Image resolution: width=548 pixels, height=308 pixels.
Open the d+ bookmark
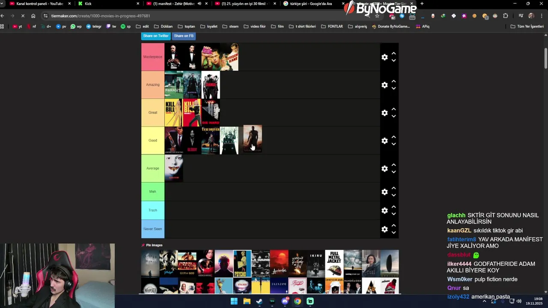coord(46,27)
